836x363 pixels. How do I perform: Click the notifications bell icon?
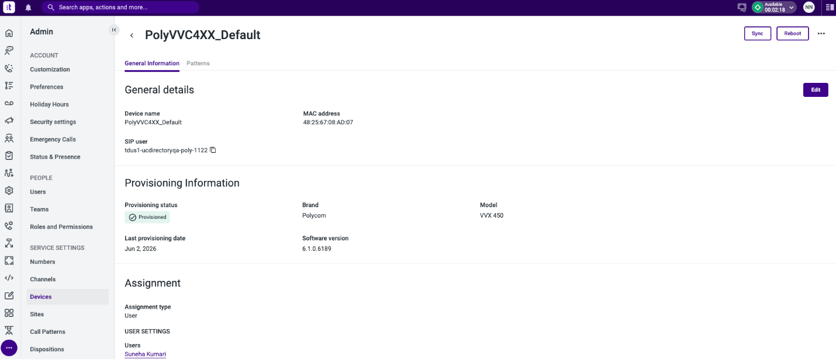tap(28, 8)
